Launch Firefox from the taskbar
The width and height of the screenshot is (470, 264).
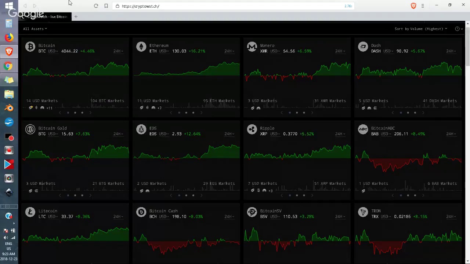pyautogui.click(x=9, y=37)
